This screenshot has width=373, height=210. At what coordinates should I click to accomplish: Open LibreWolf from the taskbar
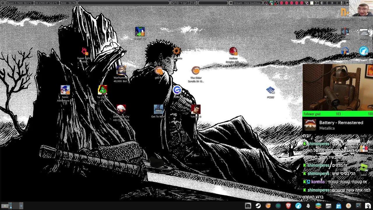298,206
